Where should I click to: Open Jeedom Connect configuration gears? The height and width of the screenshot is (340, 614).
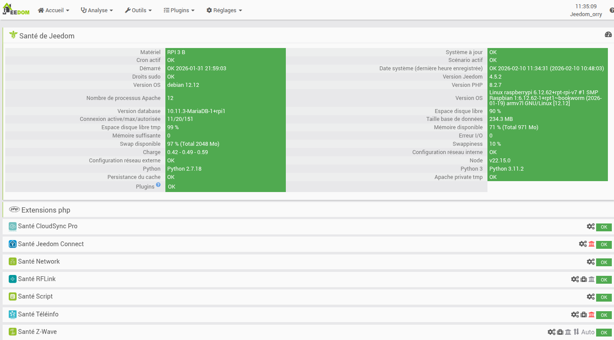tap(583, 244)
